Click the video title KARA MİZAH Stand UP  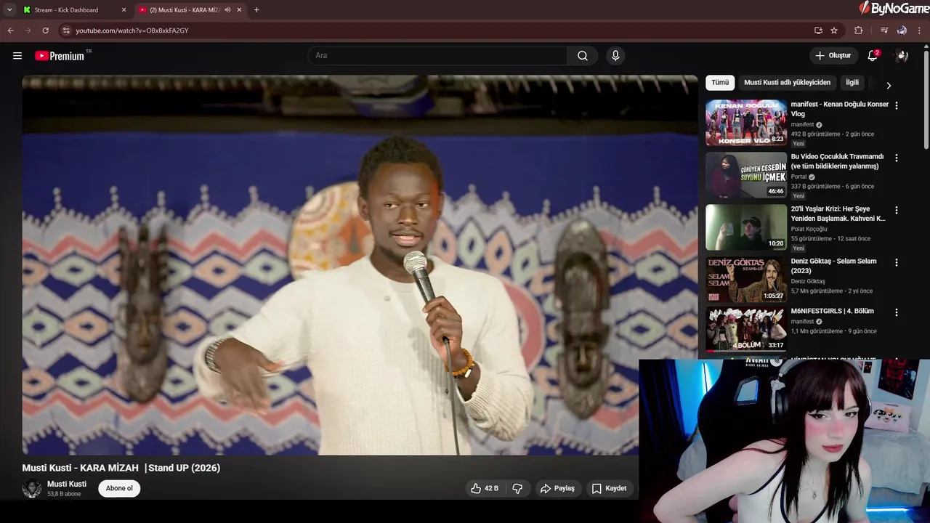point(121,468)
